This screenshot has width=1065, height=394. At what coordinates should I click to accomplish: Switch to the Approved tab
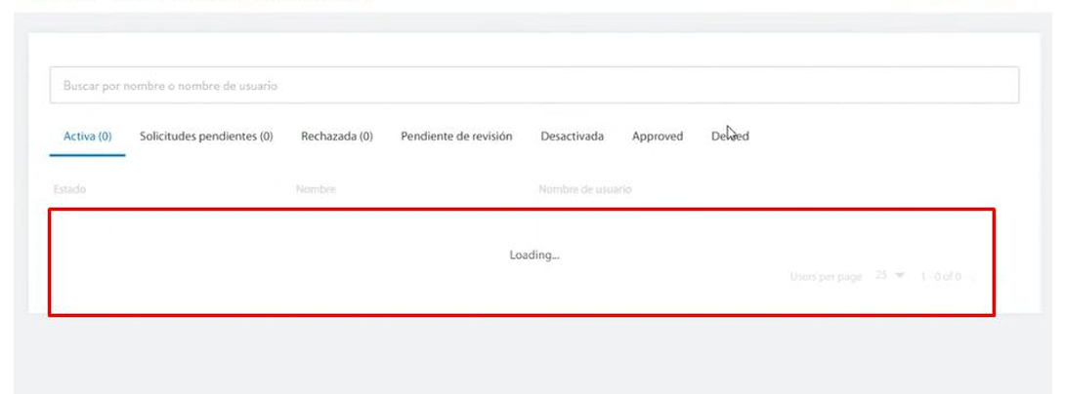click(657, 137)
